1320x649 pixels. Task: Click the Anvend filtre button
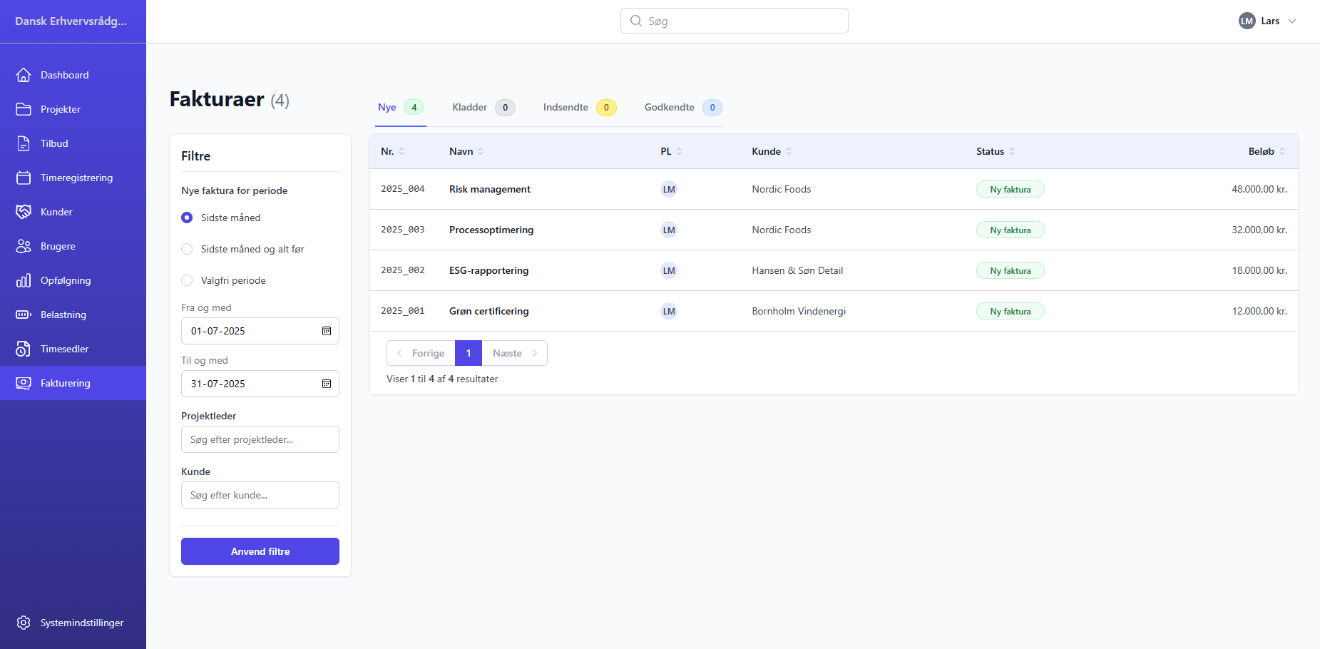coord(260,551)
